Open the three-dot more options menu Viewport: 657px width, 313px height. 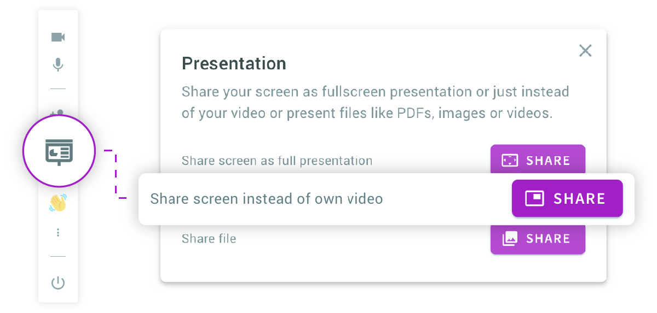pyautogui.click(x=58, y=233)
